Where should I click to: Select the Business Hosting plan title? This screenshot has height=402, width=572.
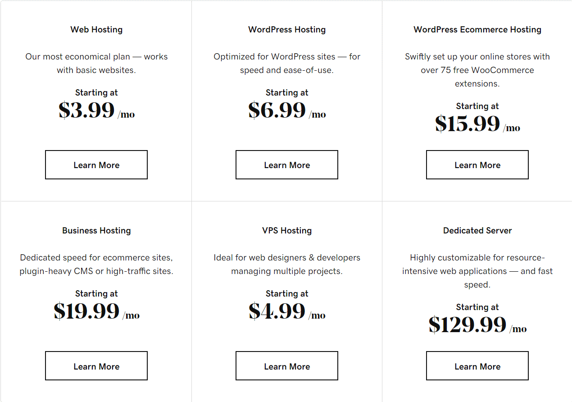pyautogui.click(x=96, y=230)
